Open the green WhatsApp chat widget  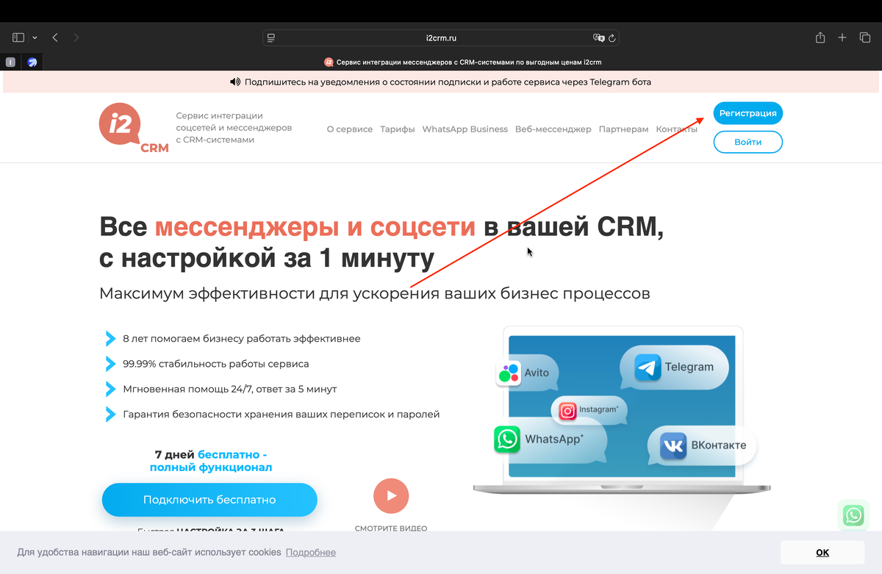click(853, 515)
